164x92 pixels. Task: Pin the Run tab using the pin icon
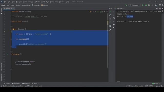[110, 30]
